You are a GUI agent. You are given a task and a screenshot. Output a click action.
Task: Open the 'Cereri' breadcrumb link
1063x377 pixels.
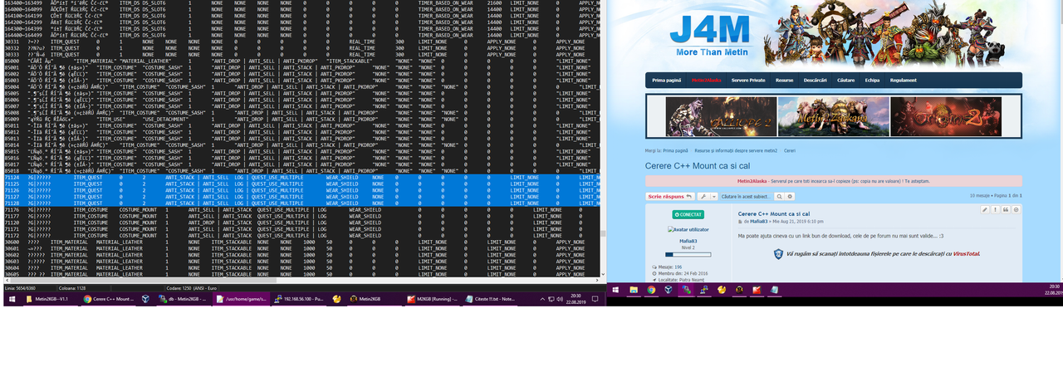tap(790, 151)
